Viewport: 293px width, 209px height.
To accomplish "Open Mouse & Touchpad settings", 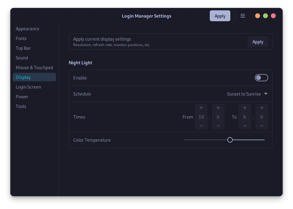I will coord(34,67).
